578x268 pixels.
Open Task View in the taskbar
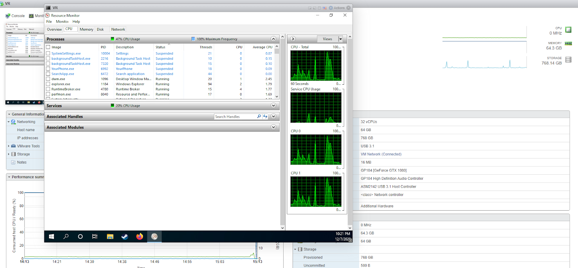point(95,237)
